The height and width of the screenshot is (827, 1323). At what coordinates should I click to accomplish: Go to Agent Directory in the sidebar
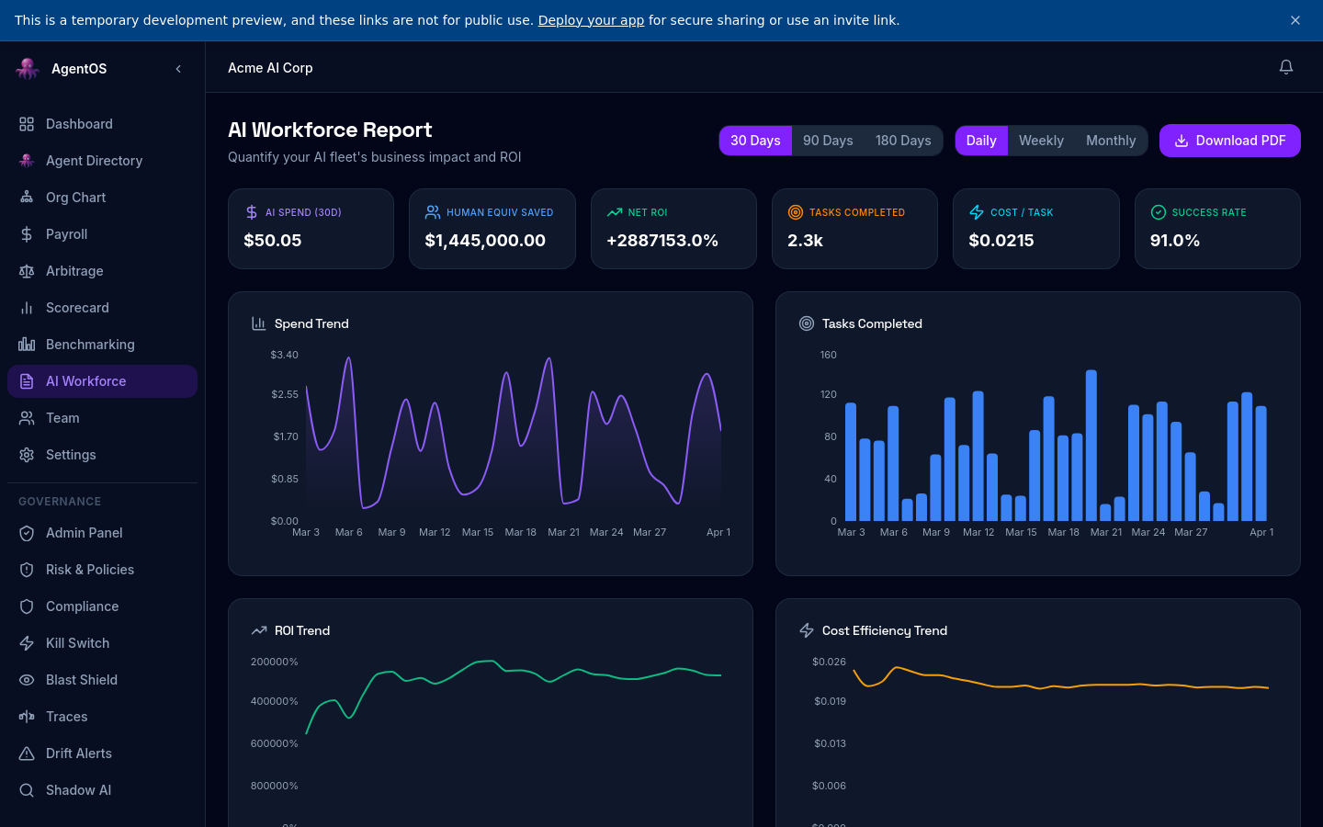pyautogui.click(x=94, y=161)
